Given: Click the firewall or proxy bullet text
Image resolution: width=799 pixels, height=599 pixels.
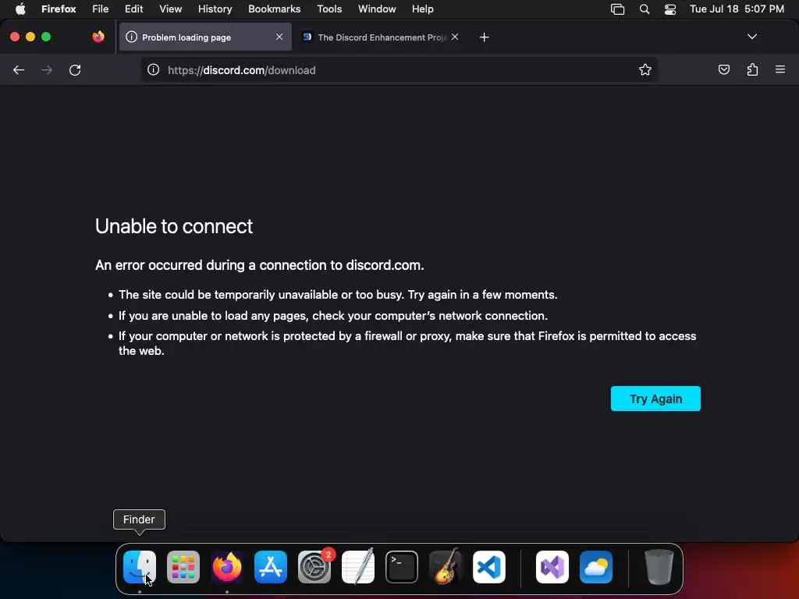Looking at the screenshot, I should pos(407,343).
